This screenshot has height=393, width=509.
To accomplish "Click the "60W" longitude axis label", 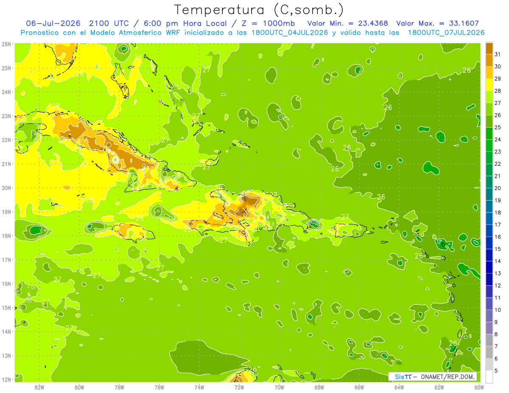I will click(x=479, y=387).
